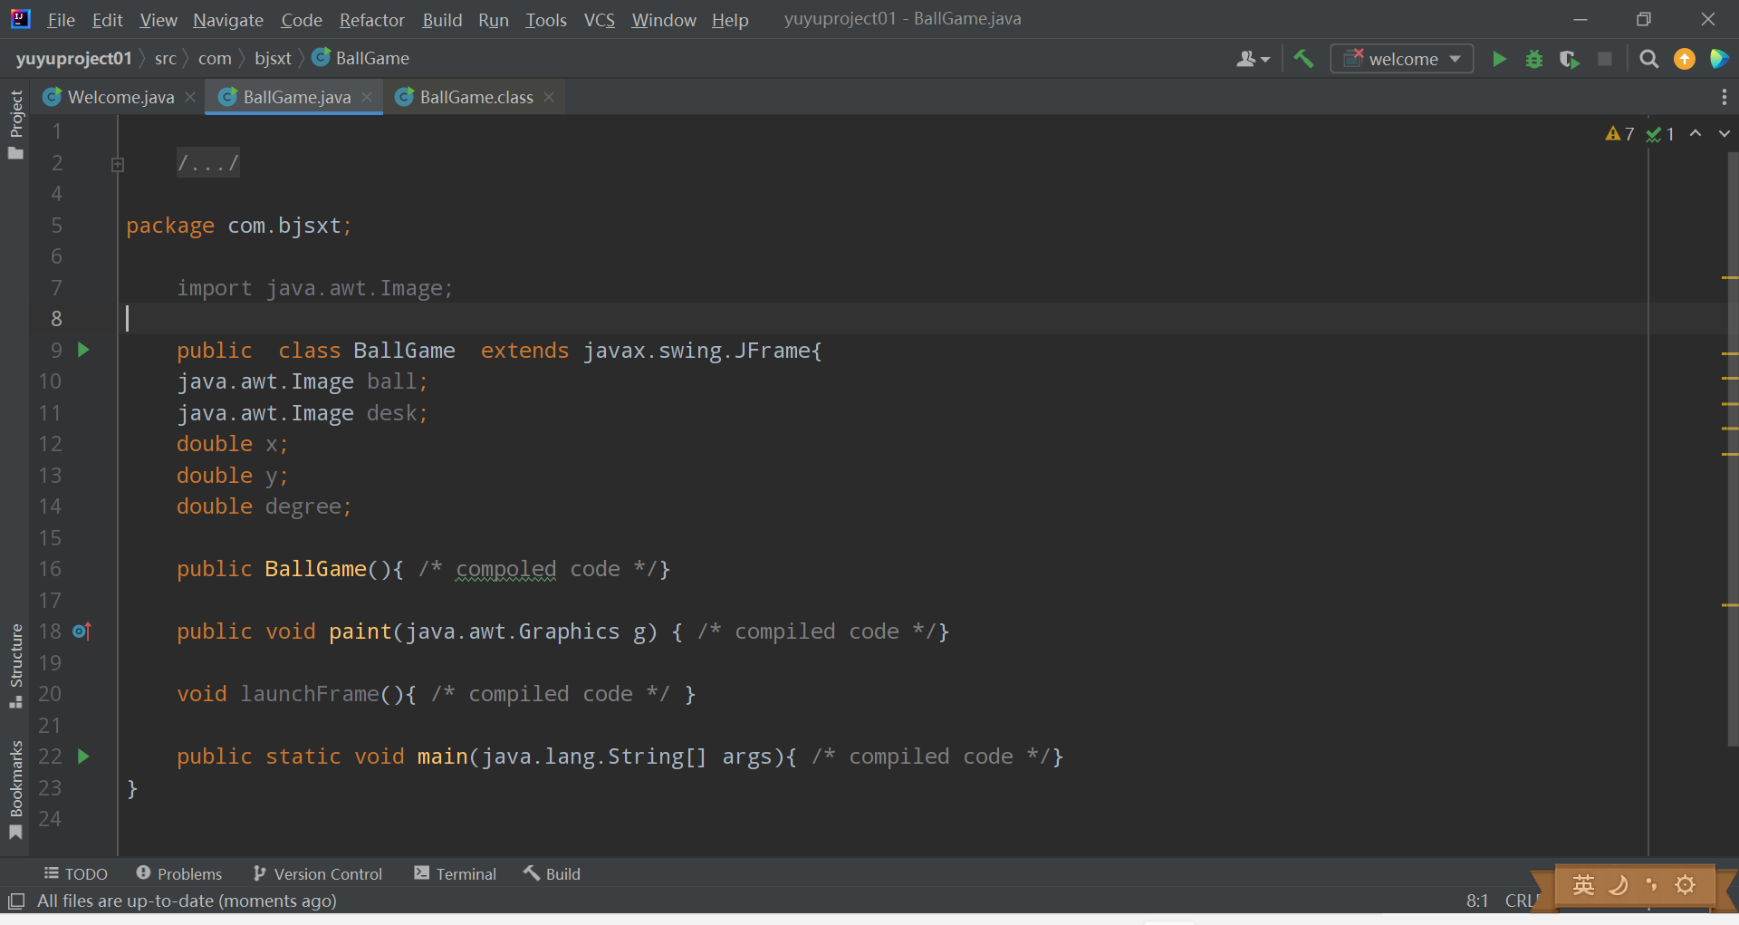Image resolution: width=1739 pixels, height=925 pixels.
Task: Open the welcome run configuration dropdown
Action: tap(1401, 59)
